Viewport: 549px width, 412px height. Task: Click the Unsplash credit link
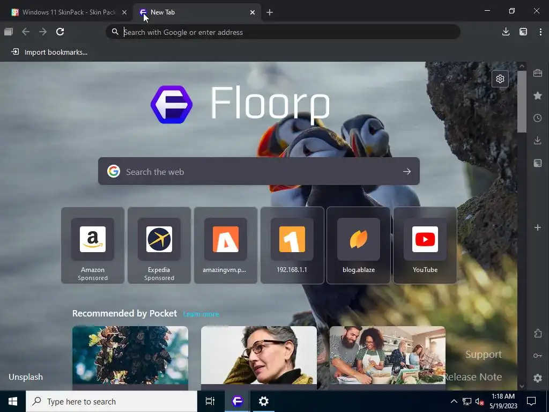26,377
